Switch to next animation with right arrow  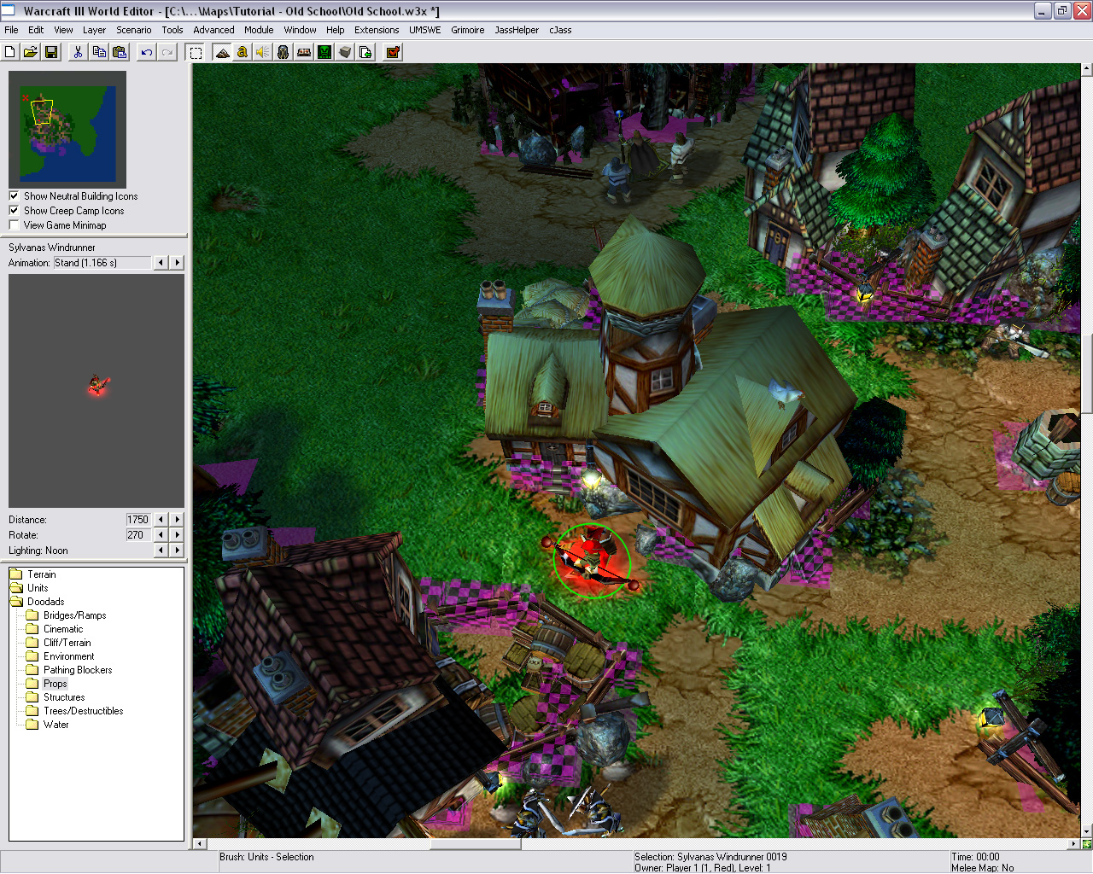pyautogui.click(x=177, y=263)
